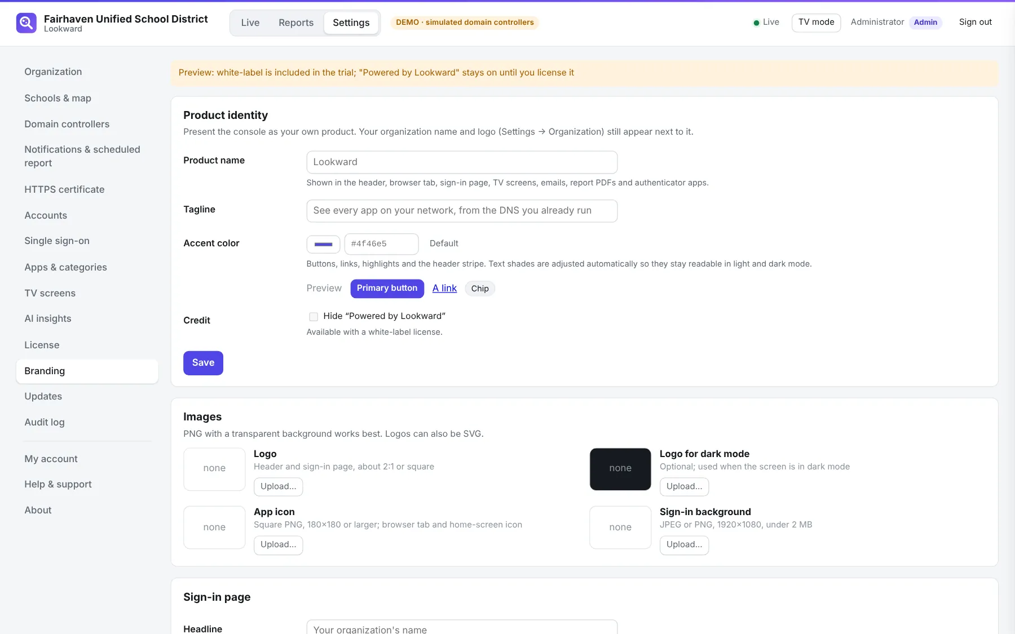Click the green Live status indicator

pos(766,23)
